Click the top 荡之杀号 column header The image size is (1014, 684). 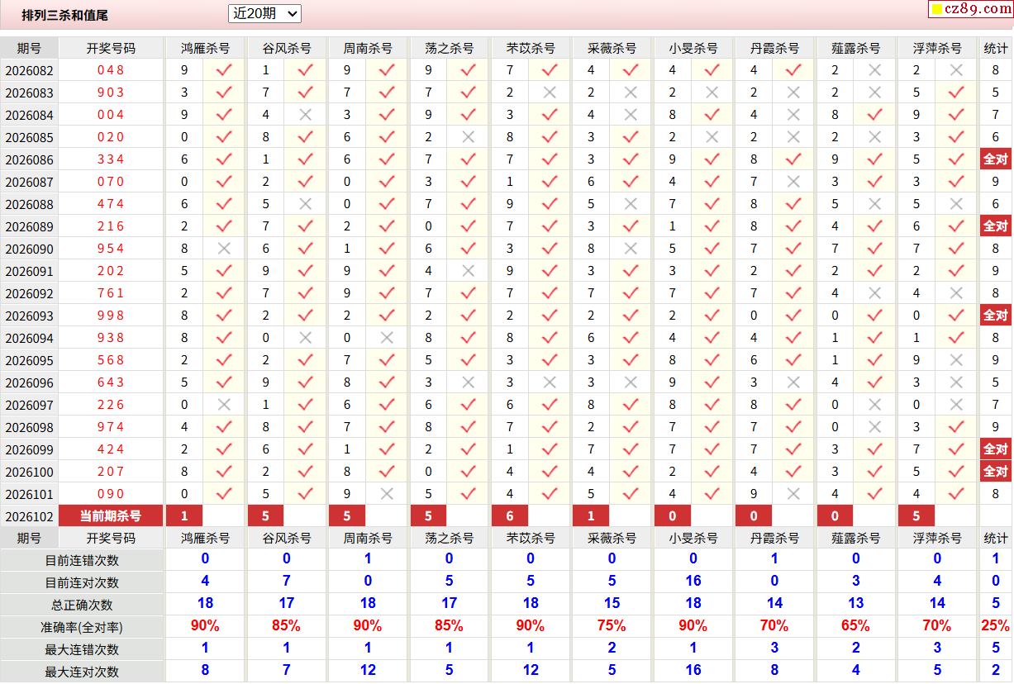(x=450, y=48)
